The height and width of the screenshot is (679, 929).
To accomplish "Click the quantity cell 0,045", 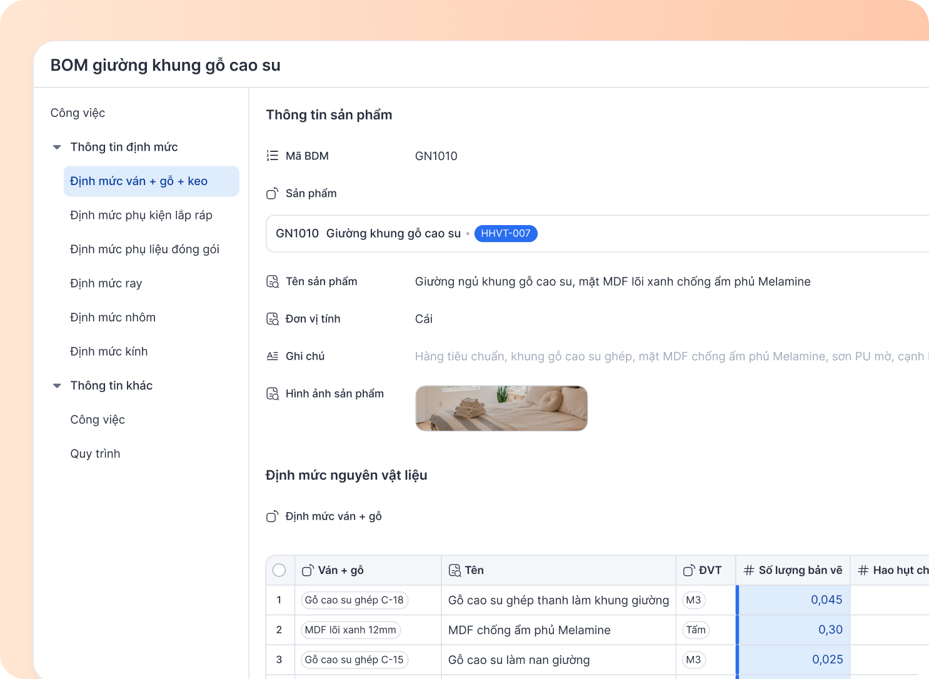I will click(x=793, y=600).
